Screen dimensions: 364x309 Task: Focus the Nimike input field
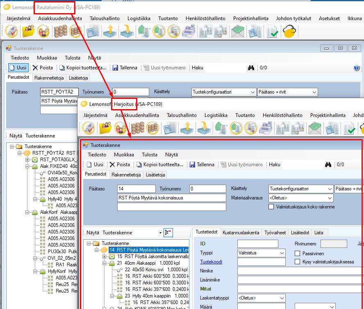coord(300,271)
